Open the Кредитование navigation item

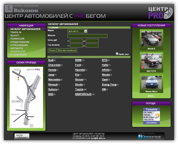click(x=20, y=42)
